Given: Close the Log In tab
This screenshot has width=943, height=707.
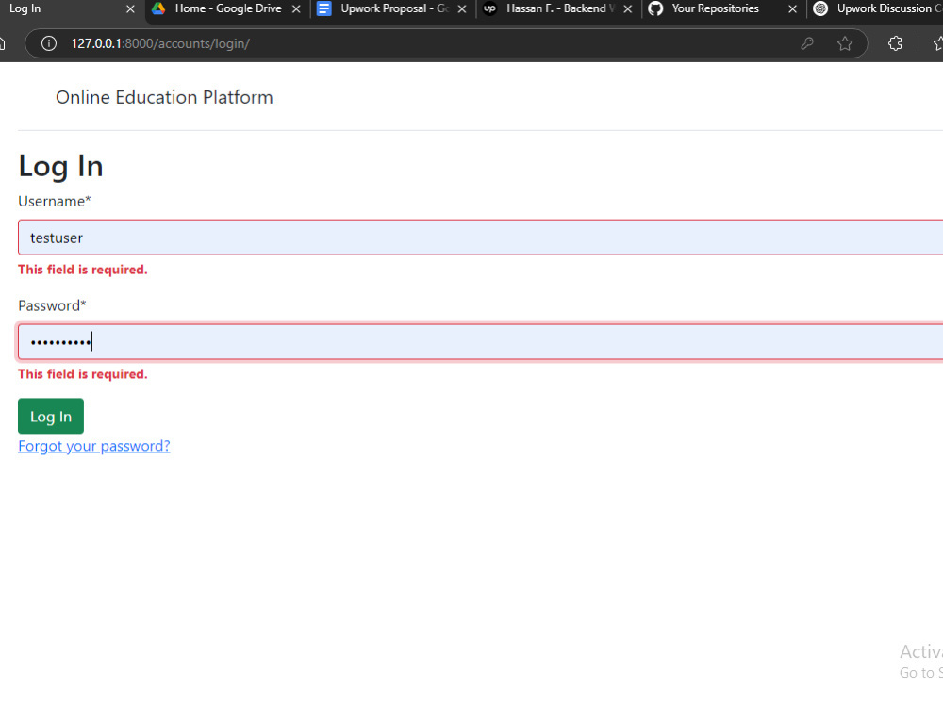Looking at the screenshot, I should (130, 9).
